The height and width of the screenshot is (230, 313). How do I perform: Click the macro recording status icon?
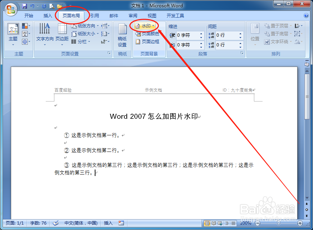pyautogui.click(x=121, y=223)
